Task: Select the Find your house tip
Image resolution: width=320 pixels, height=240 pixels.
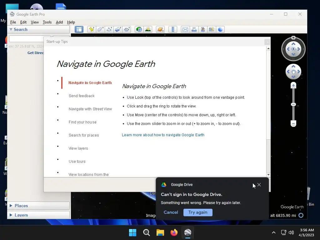Action: [82, 122]
